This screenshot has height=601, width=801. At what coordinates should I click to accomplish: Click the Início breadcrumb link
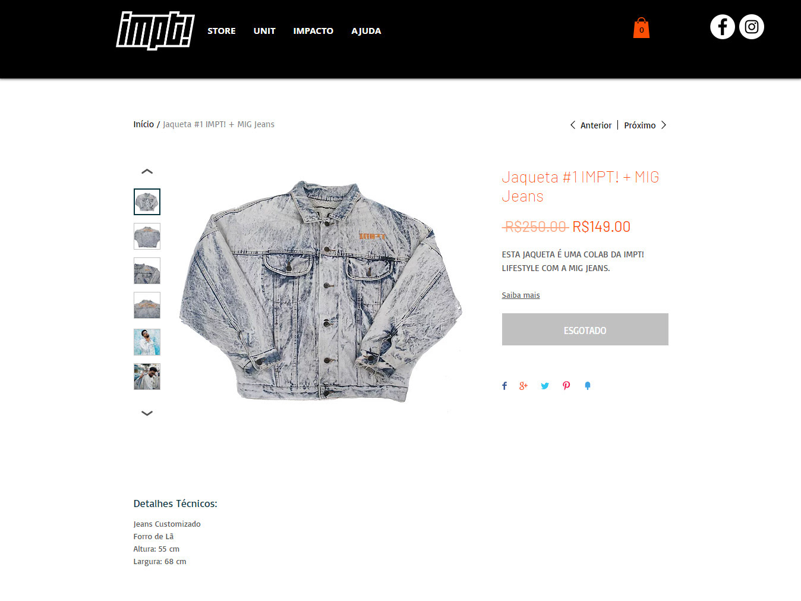click(x=143, y=124)
